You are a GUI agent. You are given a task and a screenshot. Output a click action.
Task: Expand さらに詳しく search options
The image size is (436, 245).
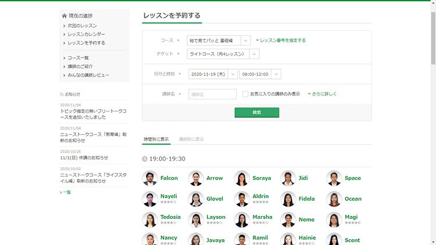pos(322,94)
